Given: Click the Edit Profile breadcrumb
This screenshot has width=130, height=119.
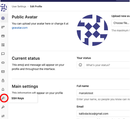Looking at the screenshot, I should pos(36,7).
